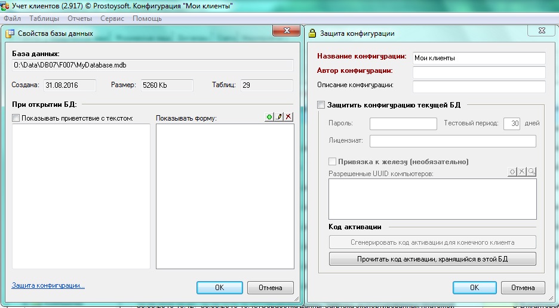Find the computer UUID with the magnifier icon
This screenshot has width=559, height=308.
(532, 172)
